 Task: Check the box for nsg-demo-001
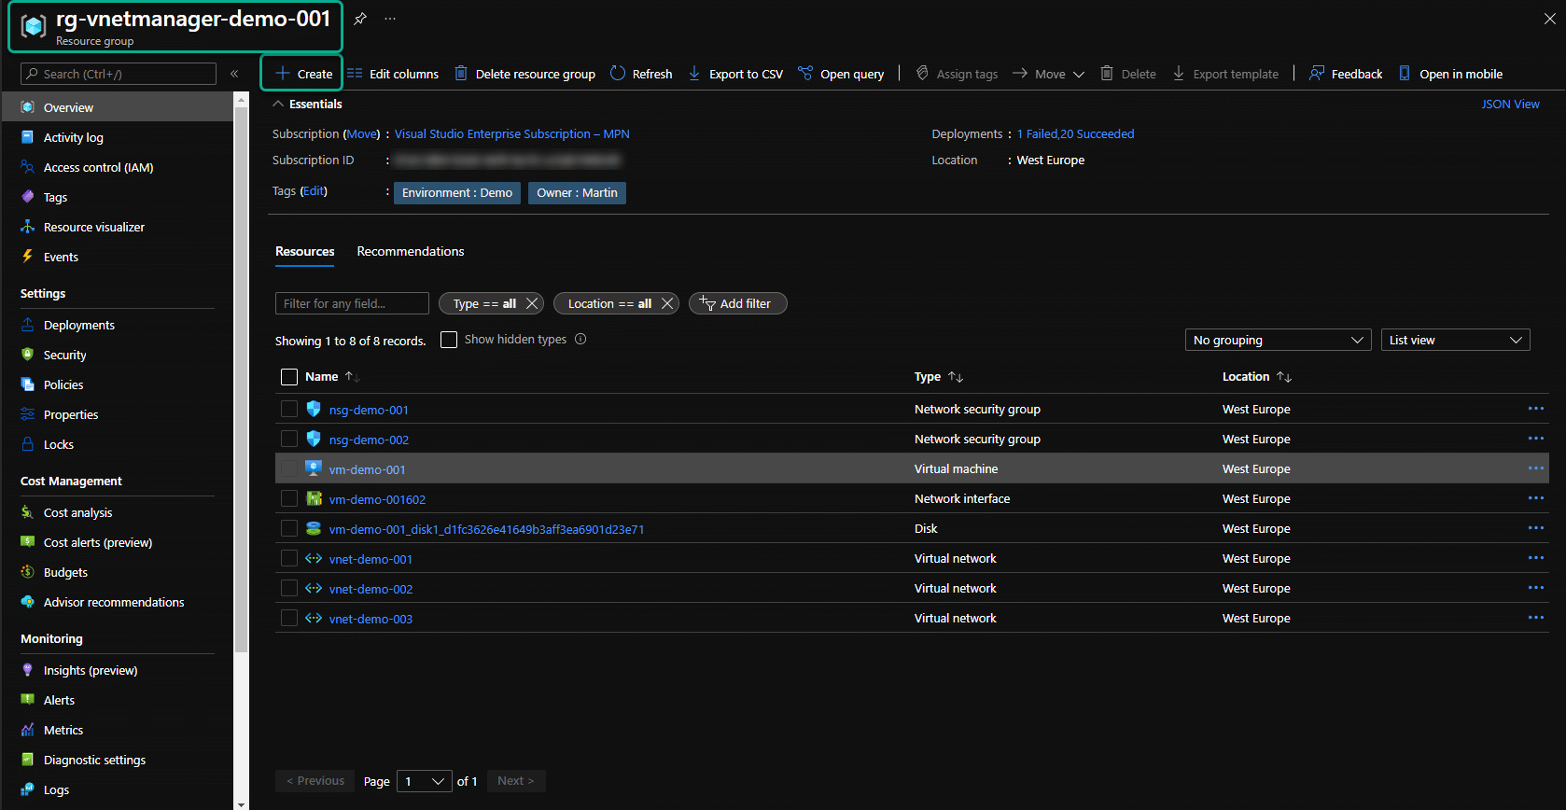[289, 409]
